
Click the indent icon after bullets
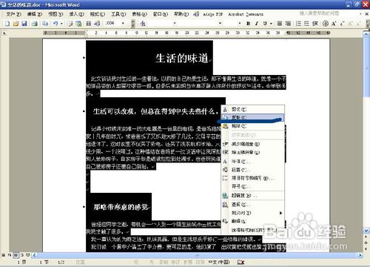click(315, 24)
